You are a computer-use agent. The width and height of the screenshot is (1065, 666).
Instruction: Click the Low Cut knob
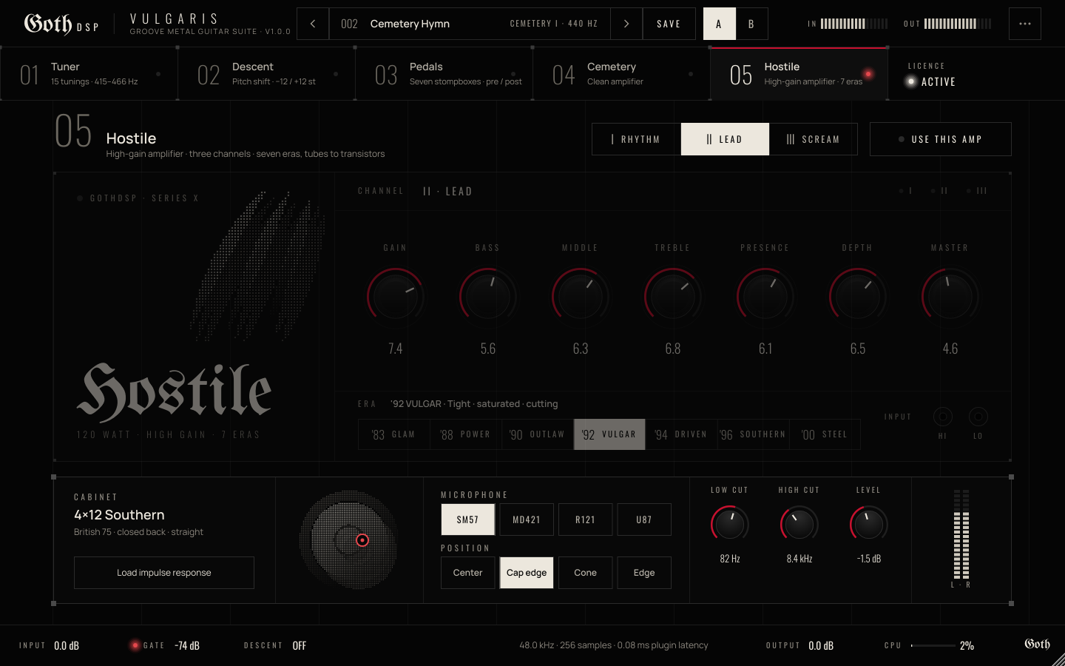click(x=730, y=525)
